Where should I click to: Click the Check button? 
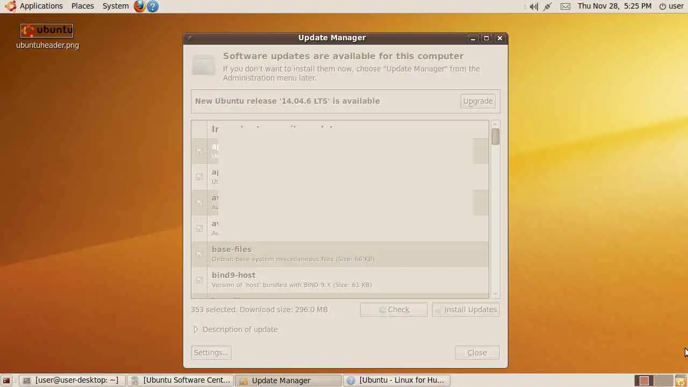click(x=394, y=310)
